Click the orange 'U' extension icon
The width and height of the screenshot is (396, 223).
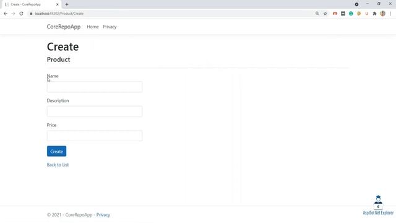point(367,14)
